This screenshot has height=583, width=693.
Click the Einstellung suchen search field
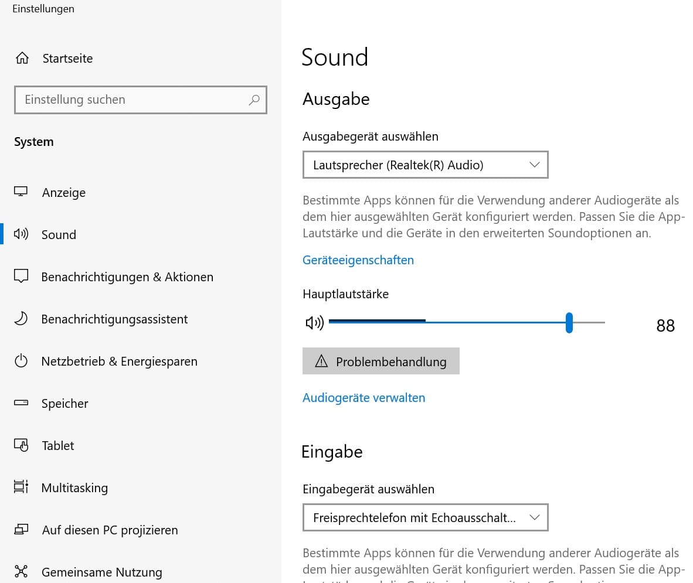pos(141,100)
